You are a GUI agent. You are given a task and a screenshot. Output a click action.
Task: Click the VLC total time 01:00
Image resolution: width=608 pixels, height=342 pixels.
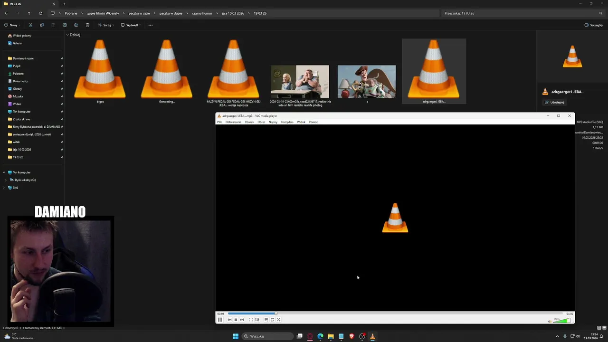pyautogui.click(x=570, y=313)
